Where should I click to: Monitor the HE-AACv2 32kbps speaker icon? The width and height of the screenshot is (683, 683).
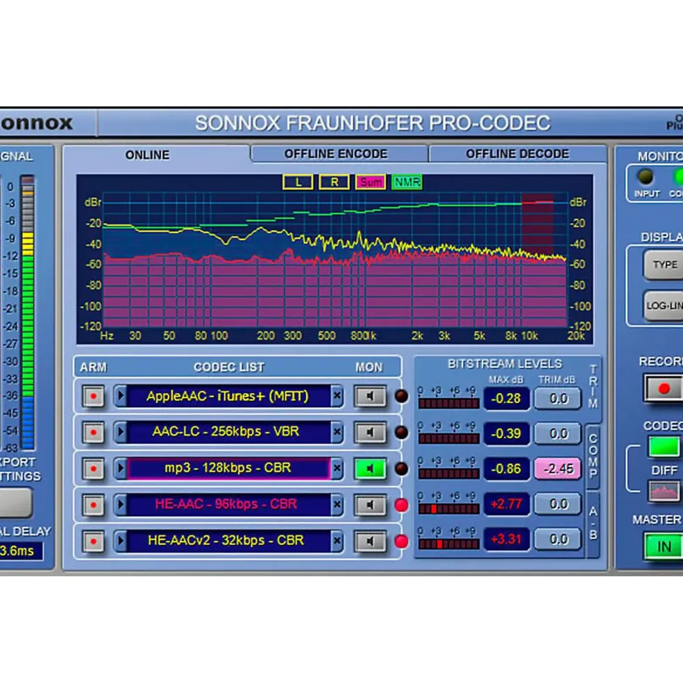tap(370, 541)
